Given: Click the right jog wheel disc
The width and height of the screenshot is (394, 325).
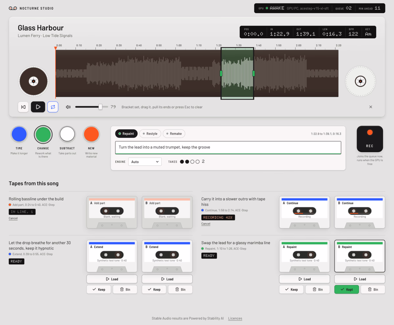Looking at the screenshot, I should pos(360,81).
